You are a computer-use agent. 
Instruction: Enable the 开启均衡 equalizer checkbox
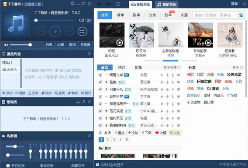click(x=8, y=166)
